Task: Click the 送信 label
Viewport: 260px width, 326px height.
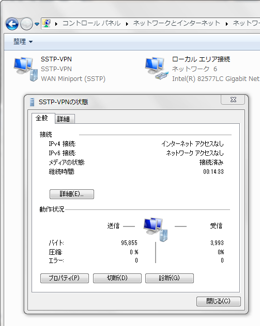Action: tap(113, 226)
